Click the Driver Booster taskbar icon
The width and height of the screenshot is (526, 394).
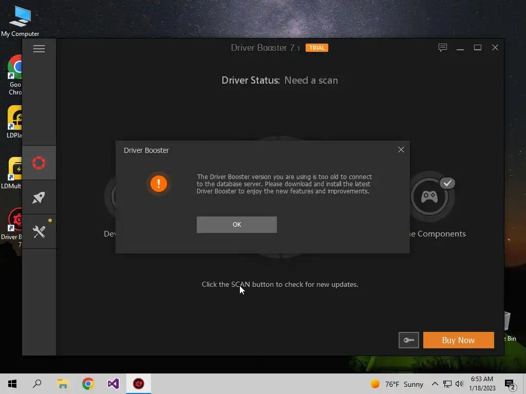point(139,384)
